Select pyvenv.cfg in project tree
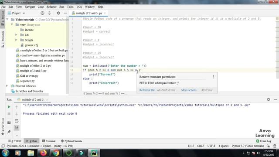The height and width of the screenshot is (157, 279). [31, 45]
